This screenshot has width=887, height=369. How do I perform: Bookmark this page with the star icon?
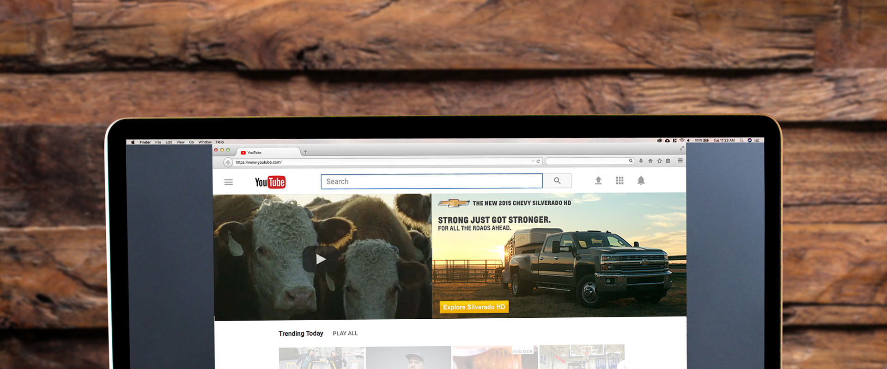(x=659, y=161)
